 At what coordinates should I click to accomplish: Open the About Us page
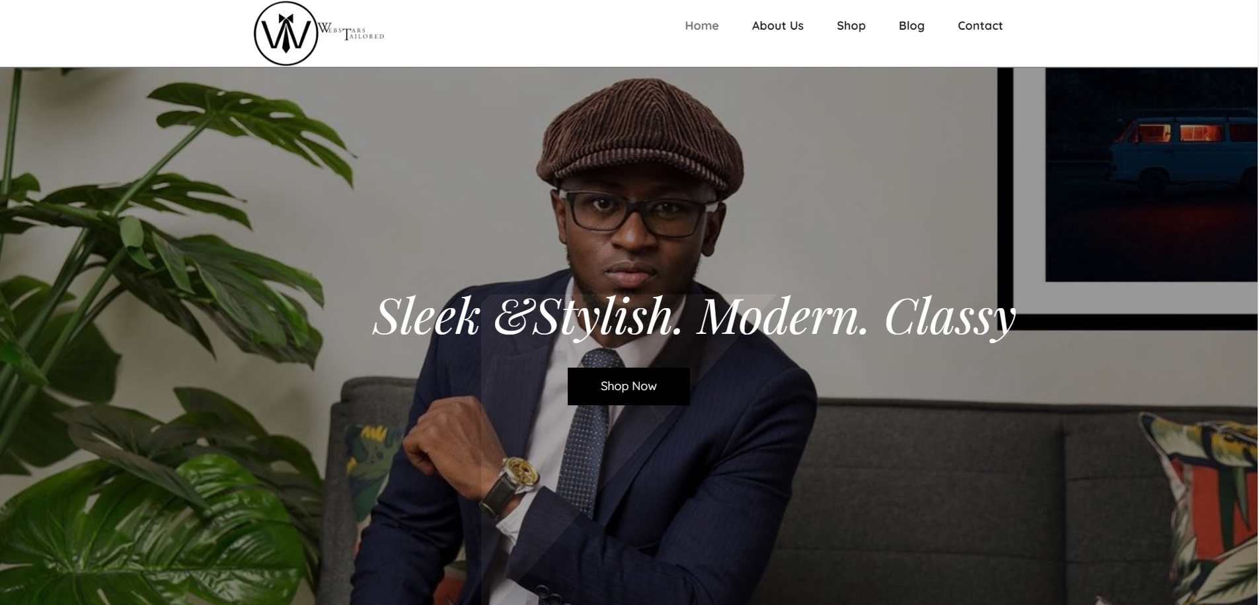point(777,26)
